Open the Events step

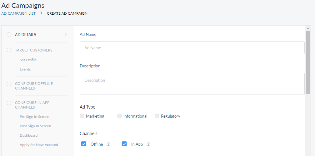click(x=25, y=69)
